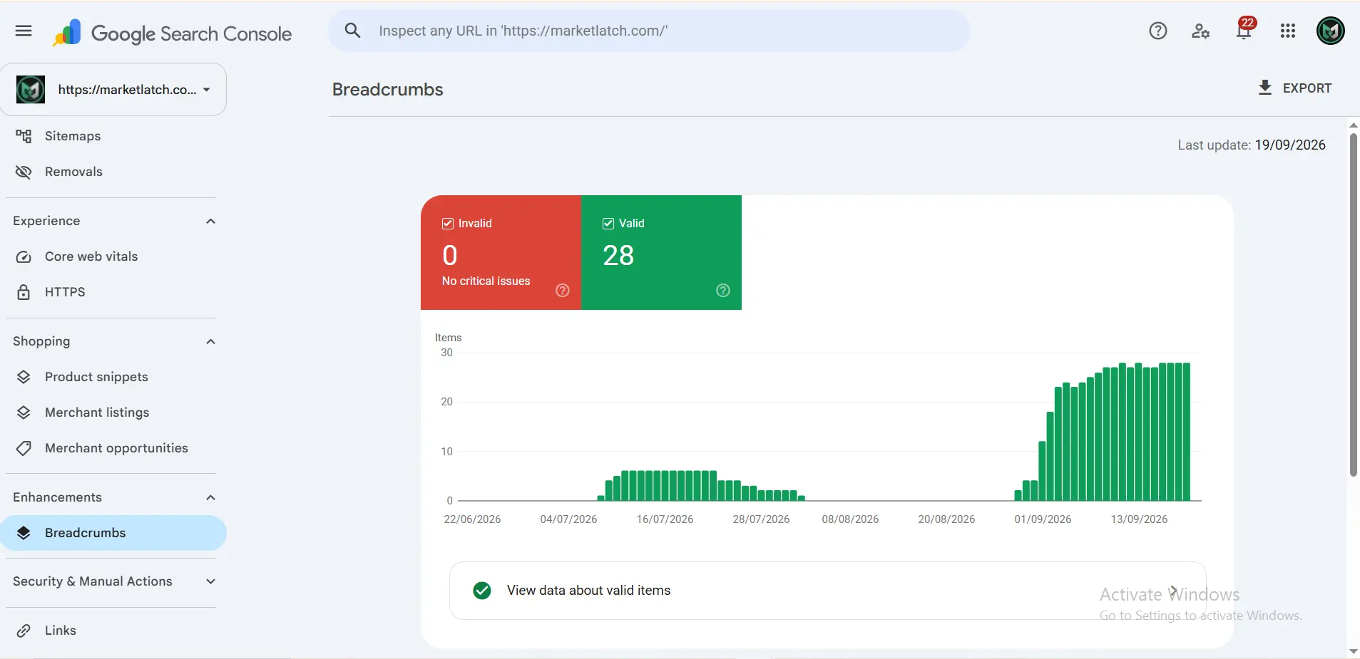1360x659 pixels.
Task: Open notifications bell with 22 badge
Action: pos(1245,28)
